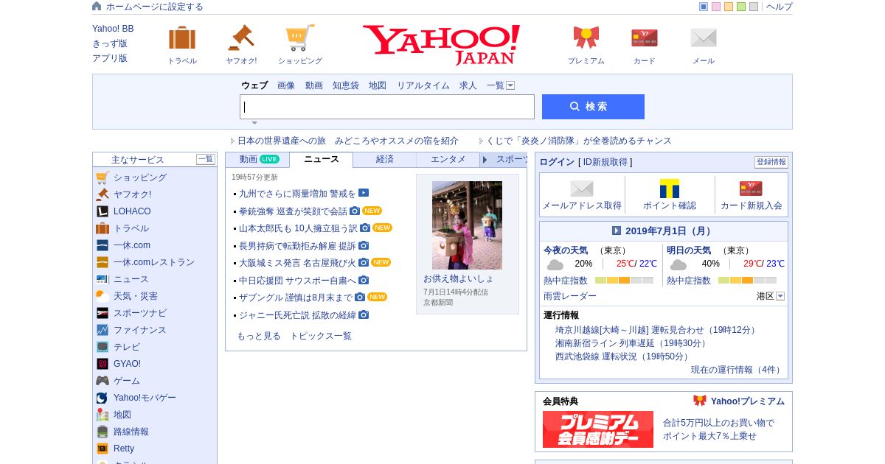Open the ショッピング cart icon in header

coord(300,38)
